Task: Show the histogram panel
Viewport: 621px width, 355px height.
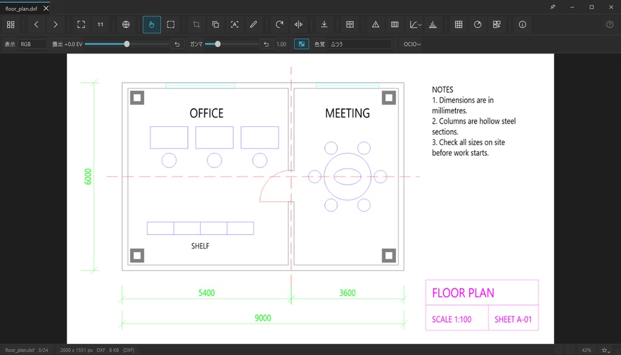Action: pos(433,24)
